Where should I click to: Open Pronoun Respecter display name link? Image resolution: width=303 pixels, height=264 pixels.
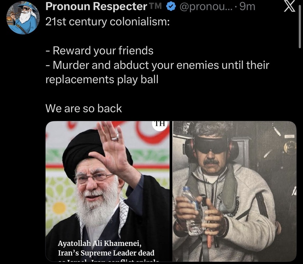point(96,6)
